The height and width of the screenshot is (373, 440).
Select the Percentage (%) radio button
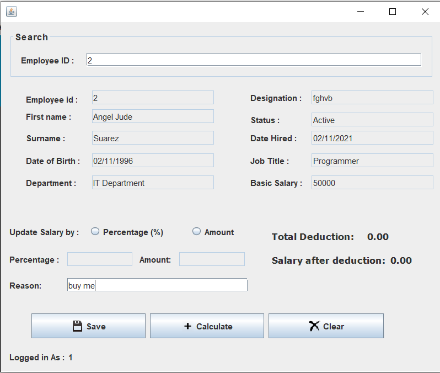click(x=95, y=232)
